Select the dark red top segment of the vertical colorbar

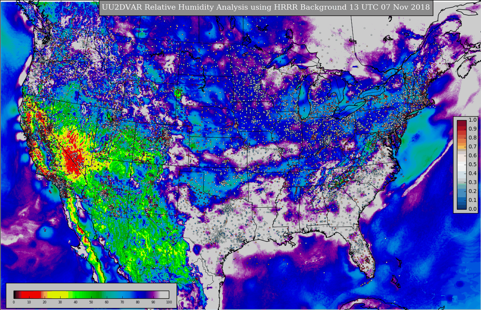(462, 123)
